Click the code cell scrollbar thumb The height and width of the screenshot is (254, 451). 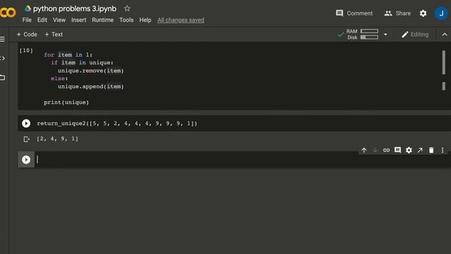coord(443,63)
